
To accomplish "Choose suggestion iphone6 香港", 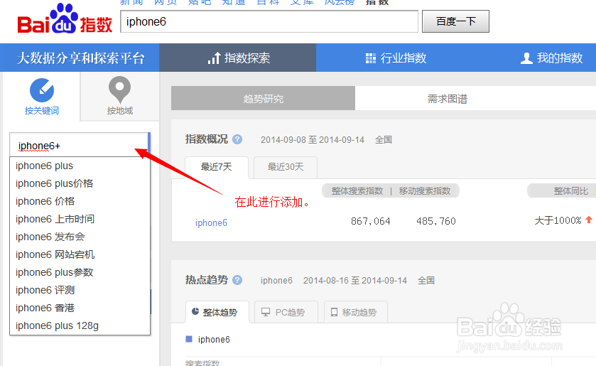I will 80,308.
